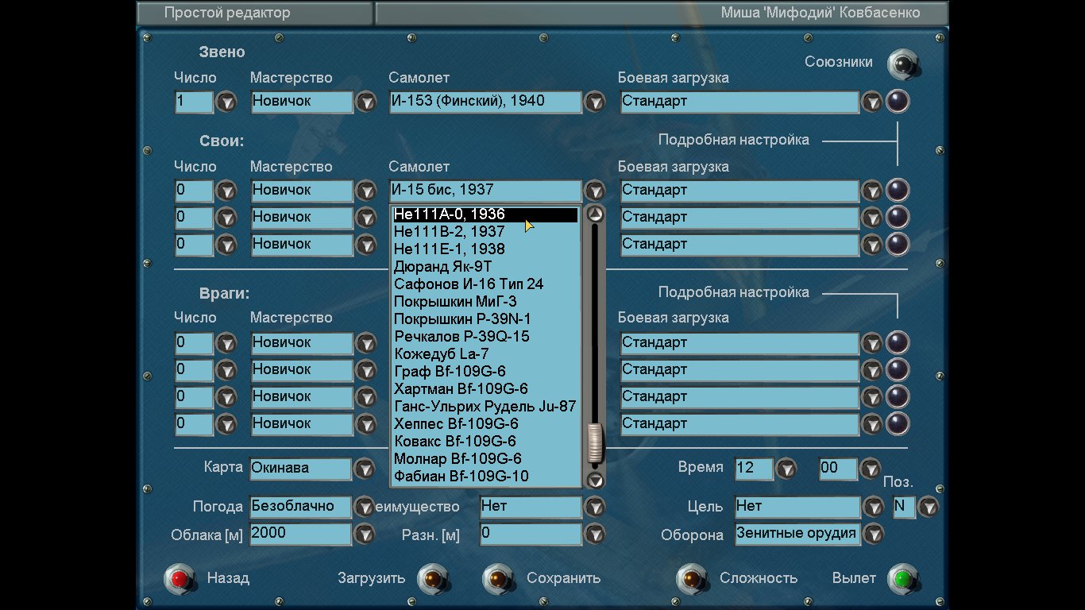Expand the Звено Мастерство dropdown arrow
The height and width of the screenshot is (610, 1085).
(365, 102)
